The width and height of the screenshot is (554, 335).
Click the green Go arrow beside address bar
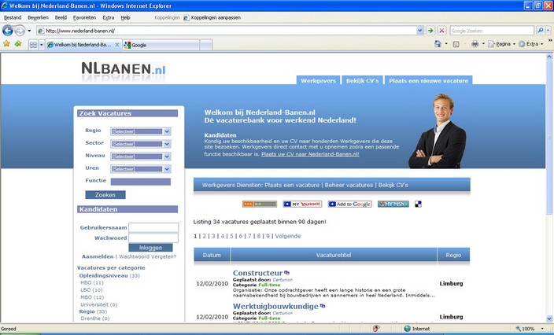(x=430, y=31)
